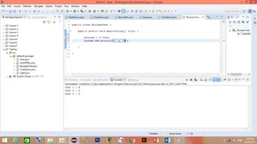Close the BooleanTest editor tab
The height and width of the screenshot is (144, 257).
(x=203, y=17)
